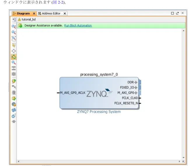Viewport: 189px width, 166px height.
Task: Select the FCLK_CLK0 output pin
Action: pyautogui.click(x=140, y=98)
